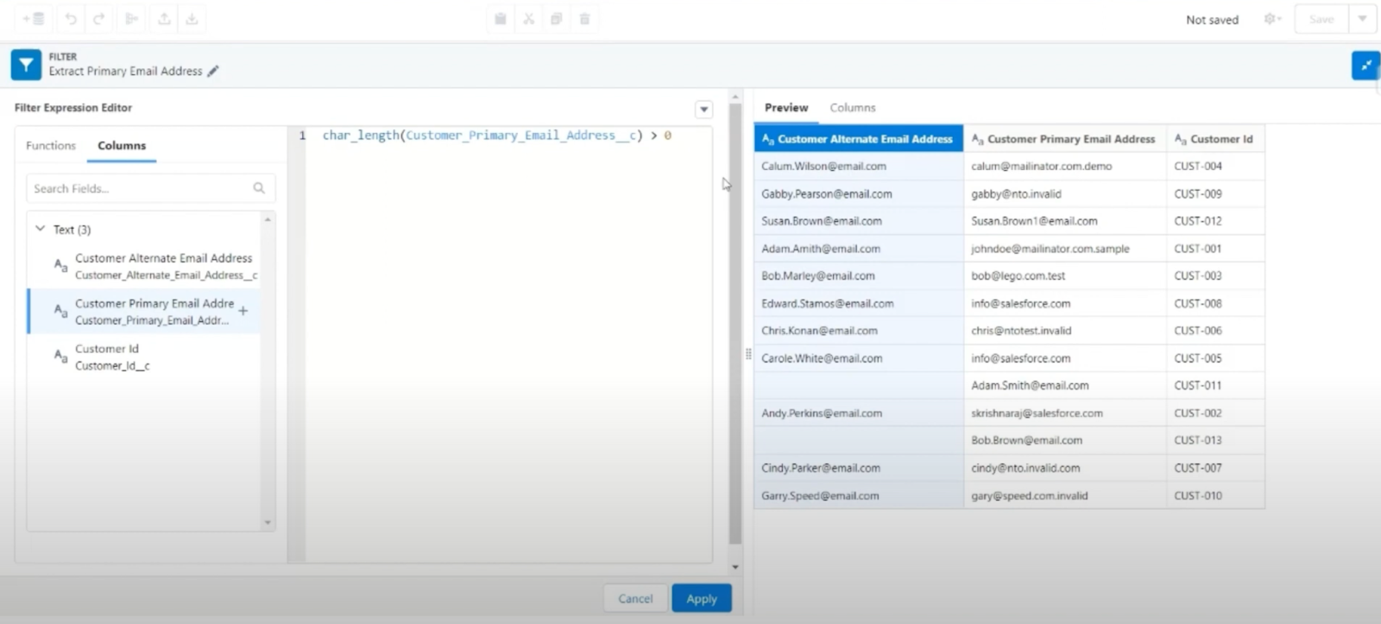Collapse the panel using the blue arrows button
The width and height of the screenshot is (1381, 624).
(1365, 65)
